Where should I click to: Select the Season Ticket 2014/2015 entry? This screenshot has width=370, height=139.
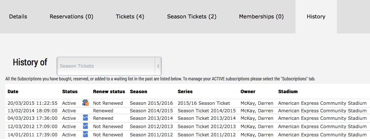pos(207,111)
